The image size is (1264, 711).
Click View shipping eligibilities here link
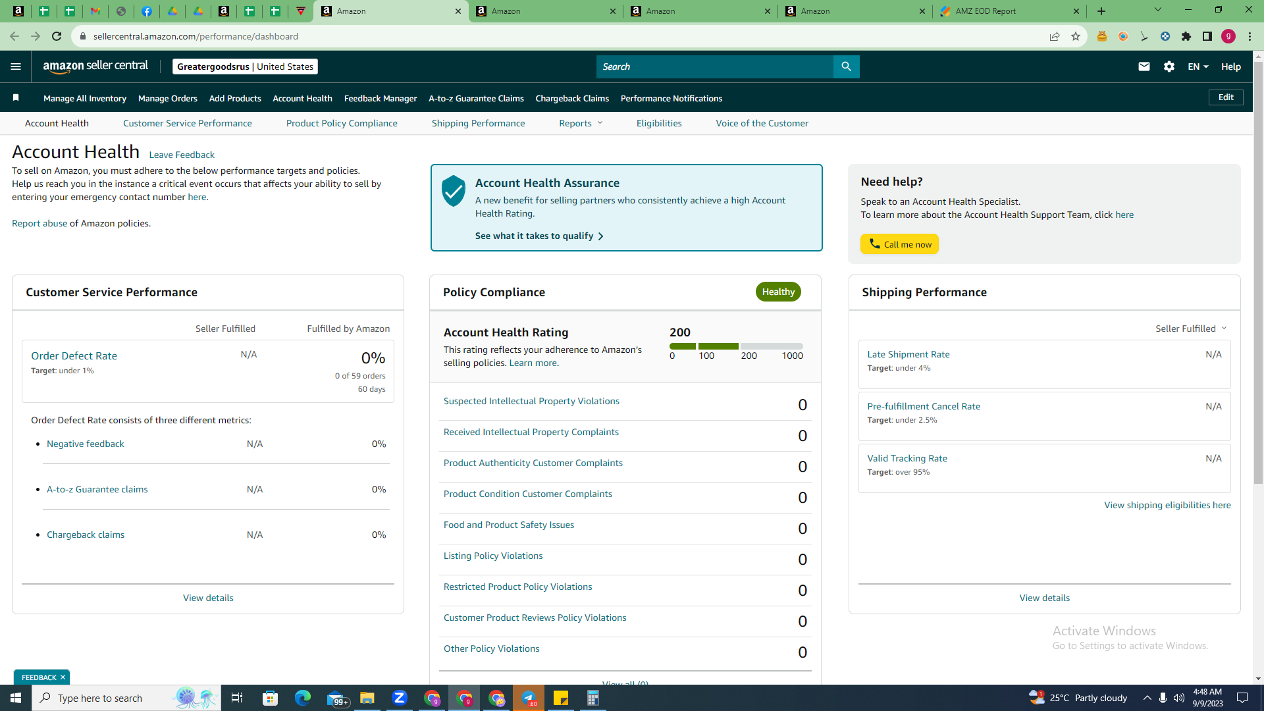[1167, 505]
